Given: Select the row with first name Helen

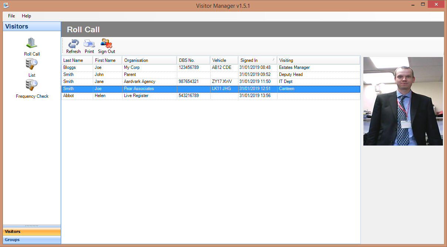Looking at the screenshot, I should (211, 96).
